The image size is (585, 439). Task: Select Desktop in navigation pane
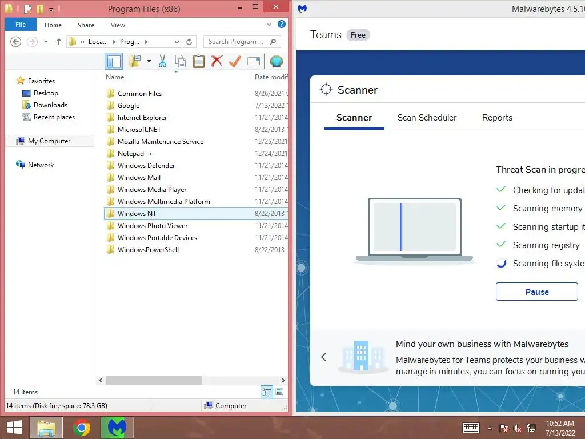pos(46,93)
